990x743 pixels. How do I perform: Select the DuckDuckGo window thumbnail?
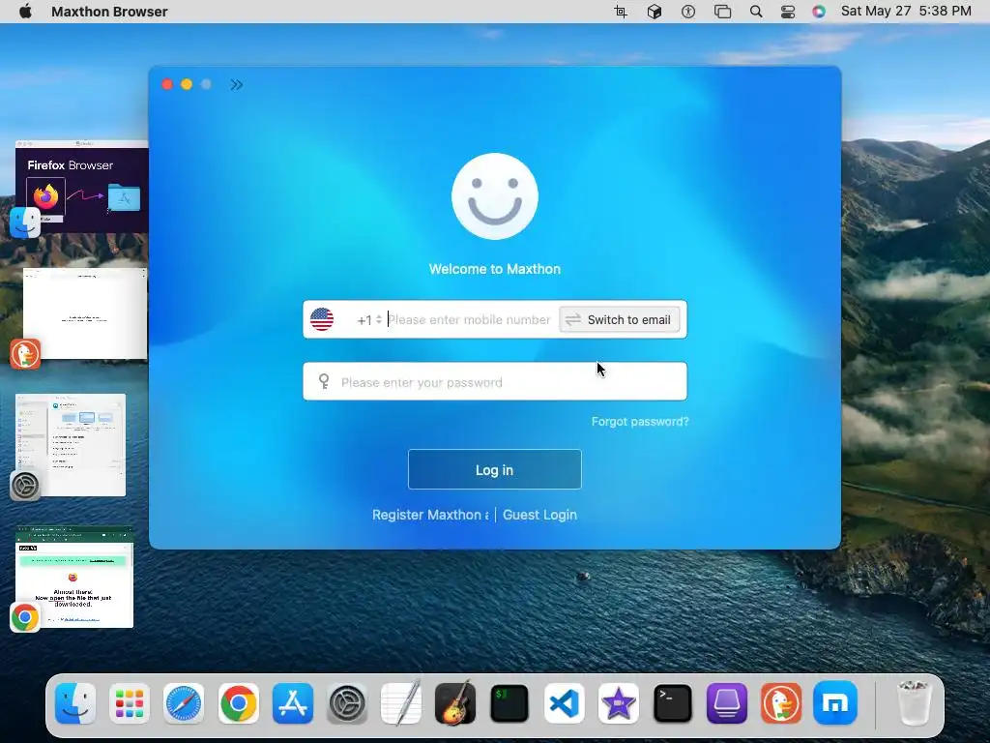click(85, 314)
